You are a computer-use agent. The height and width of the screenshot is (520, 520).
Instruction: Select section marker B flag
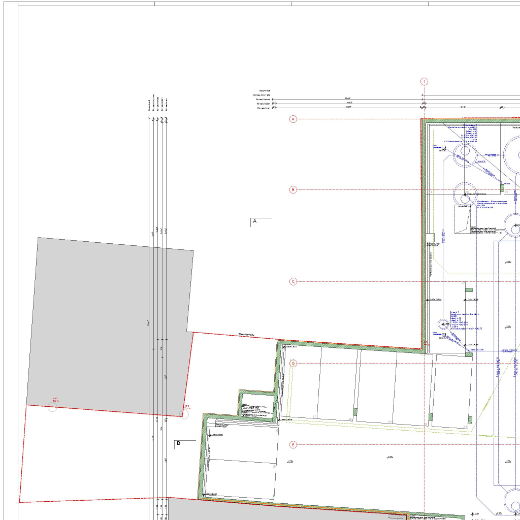point(178,443)
